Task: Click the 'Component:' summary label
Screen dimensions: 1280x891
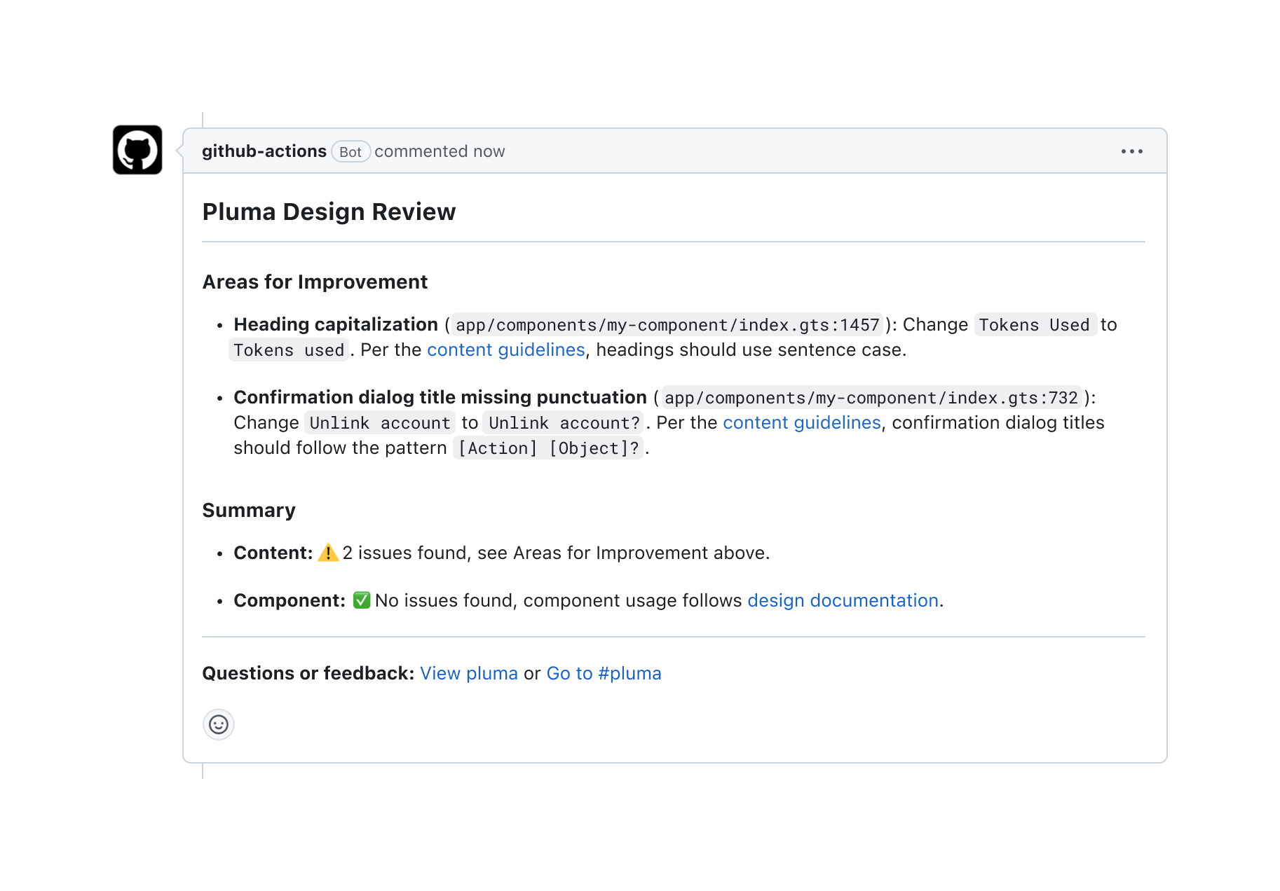Action: (x=290, y=600)
